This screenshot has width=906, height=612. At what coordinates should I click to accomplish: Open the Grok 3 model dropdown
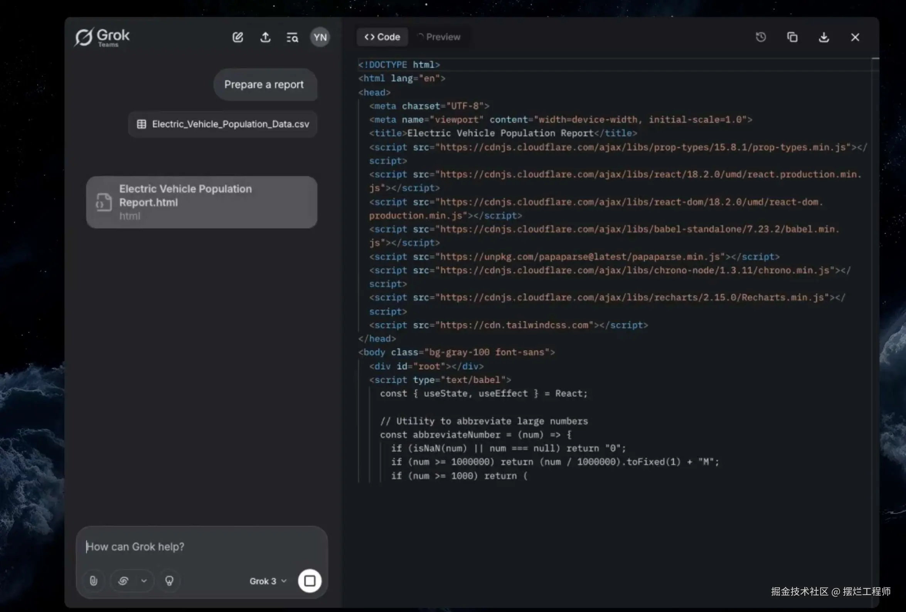tap(268, 581)
